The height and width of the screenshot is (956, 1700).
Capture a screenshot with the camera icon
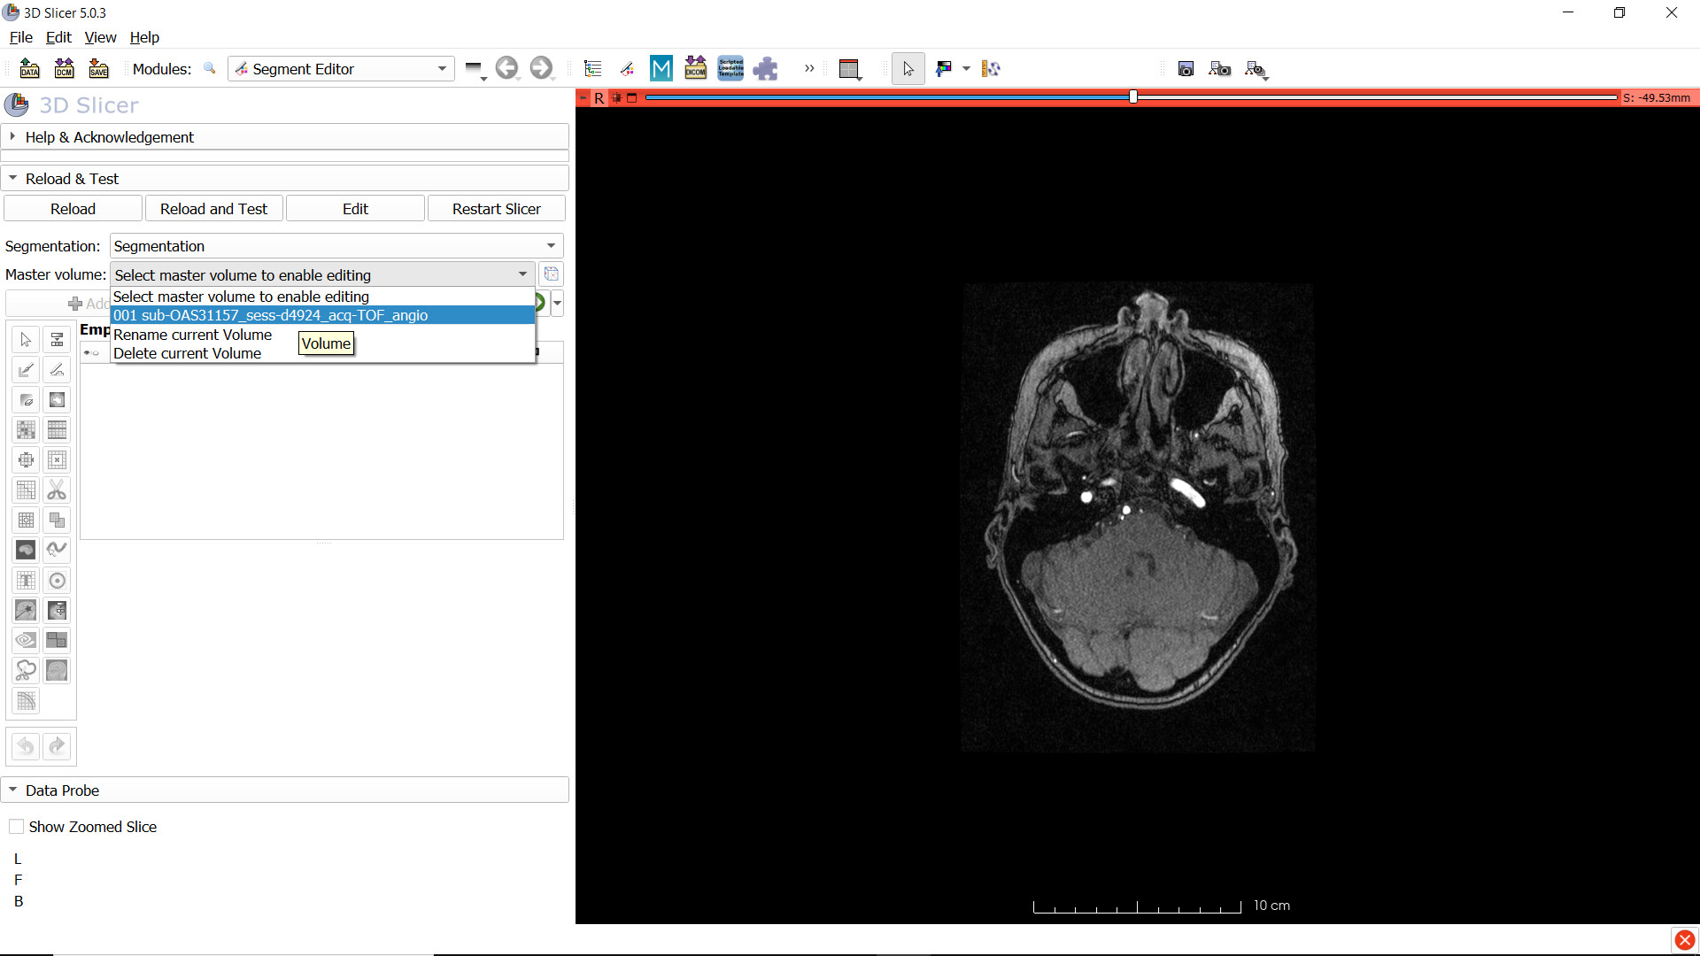(1186, 69)
